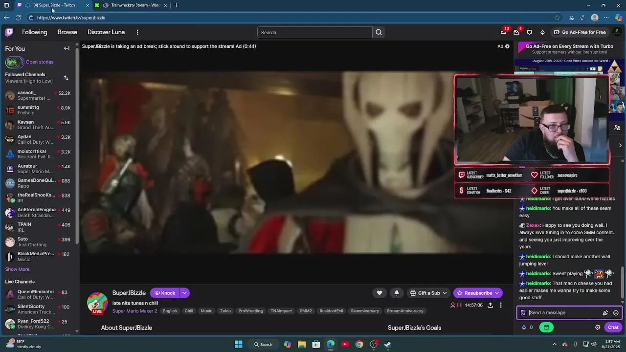626x352 pixels.
Task: Expand collapsed chat panel chevron
Action: pyautogui.click(x=620, y=146)
